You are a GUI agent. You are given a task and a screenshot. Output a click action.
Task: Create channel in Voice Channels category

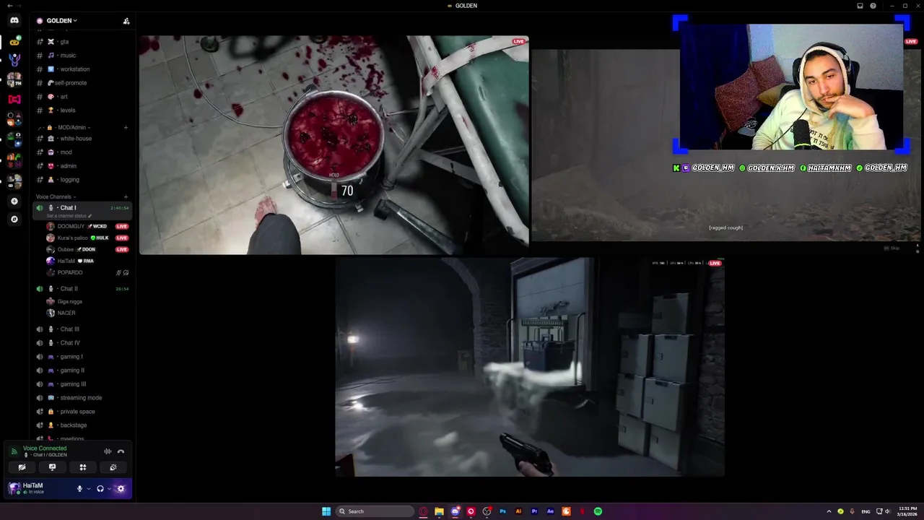click(126, 196)
